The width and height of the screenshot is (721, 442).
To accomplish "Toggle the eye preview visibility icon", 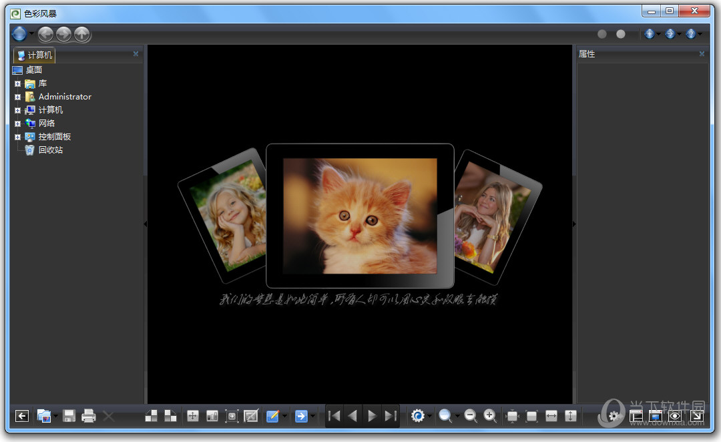I will (675, 416).
